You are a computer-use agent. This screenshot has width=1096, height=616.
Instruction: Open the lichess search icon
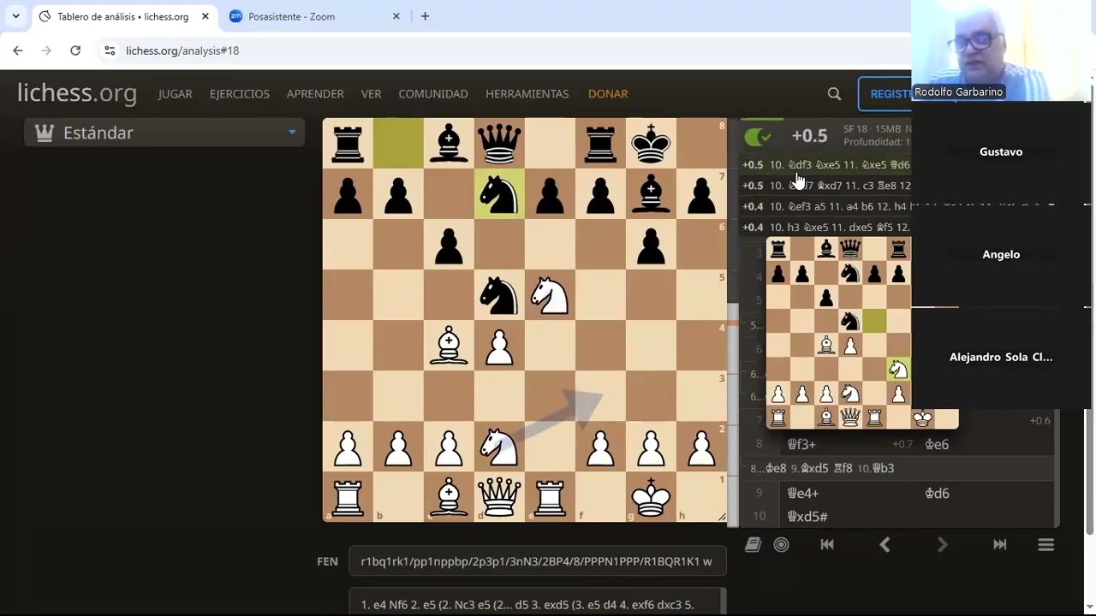pyautogui.click(x=834, y=94)
